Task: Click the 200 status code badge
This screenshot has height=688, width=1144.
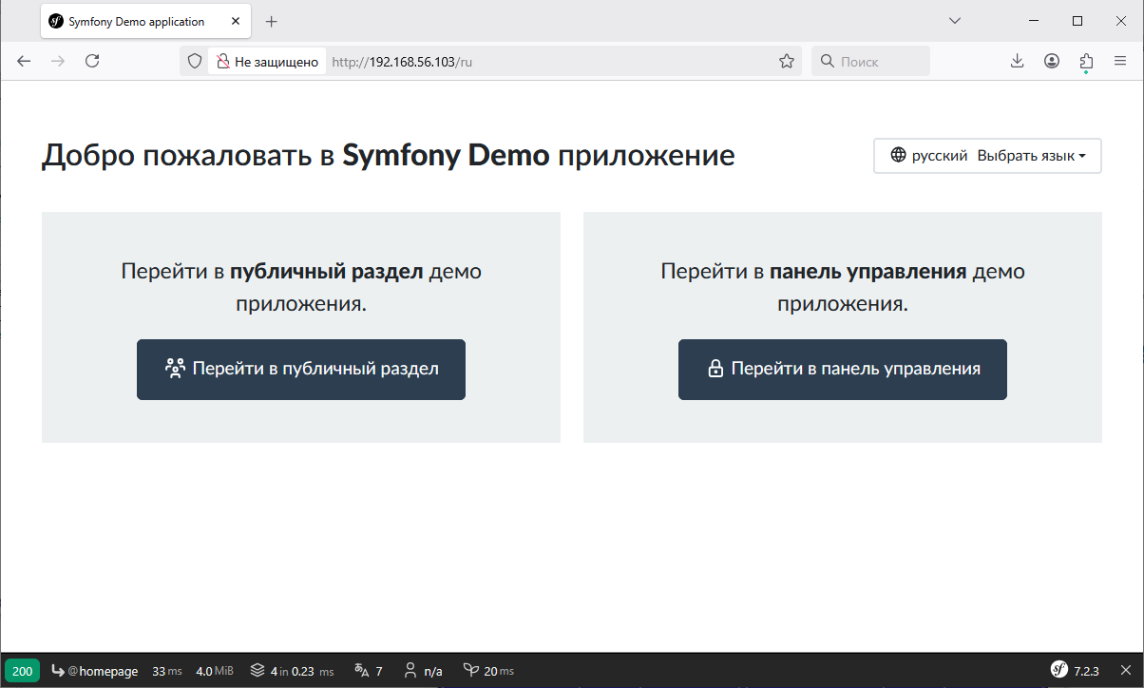Action: click(22, 671)
